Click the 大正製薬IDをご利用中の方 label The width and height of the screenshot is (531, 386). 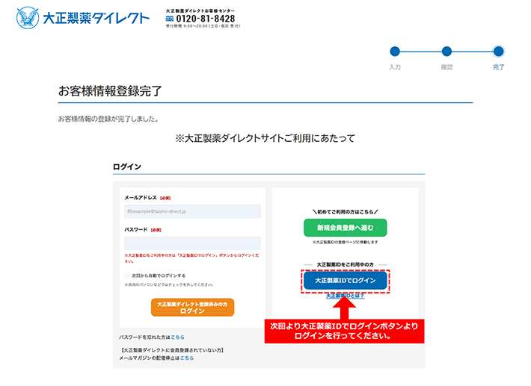point(345,264)
